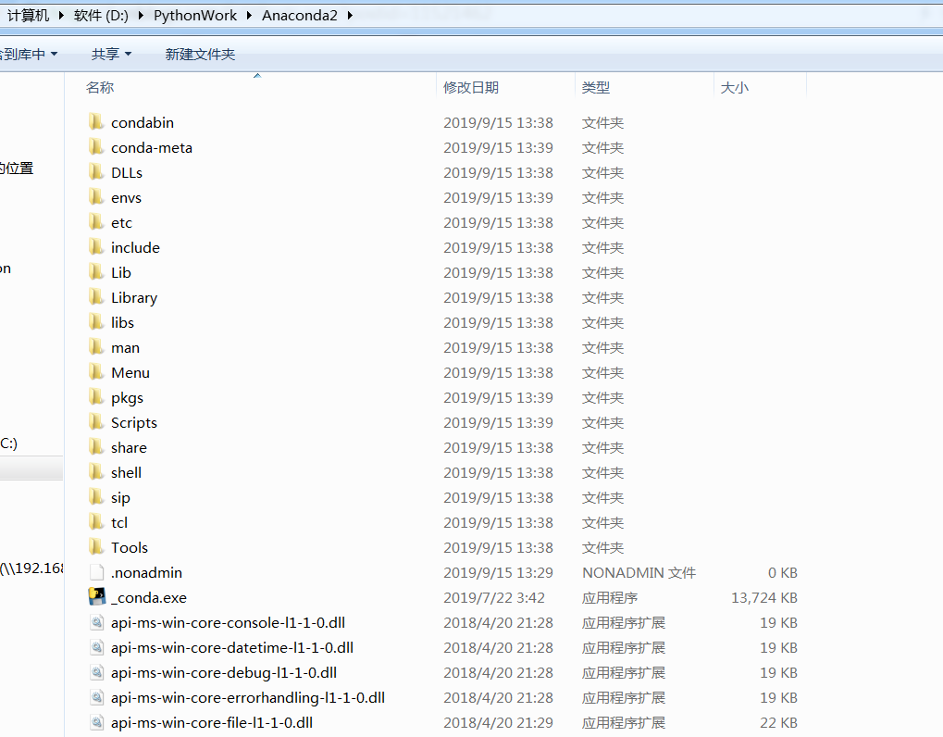Screen dimensions: 943x737
Task: Select the \\192.168 network location in sidebar
Action: [x=31, y=568]
